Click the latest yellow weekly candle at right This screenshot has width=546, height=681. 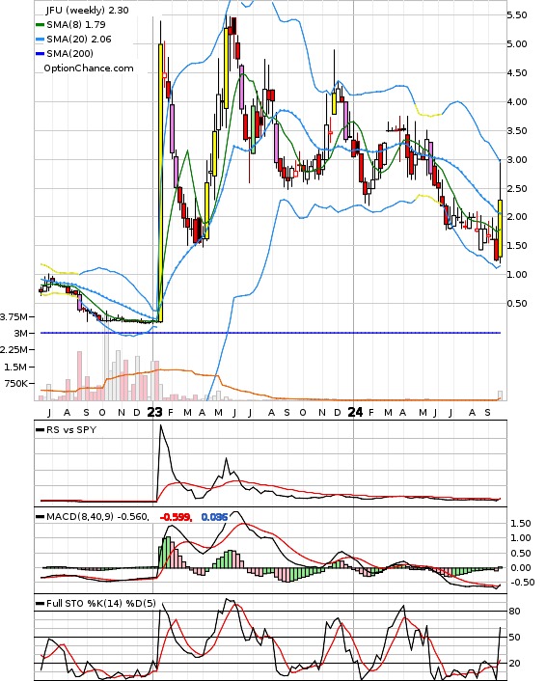(501, 228)
